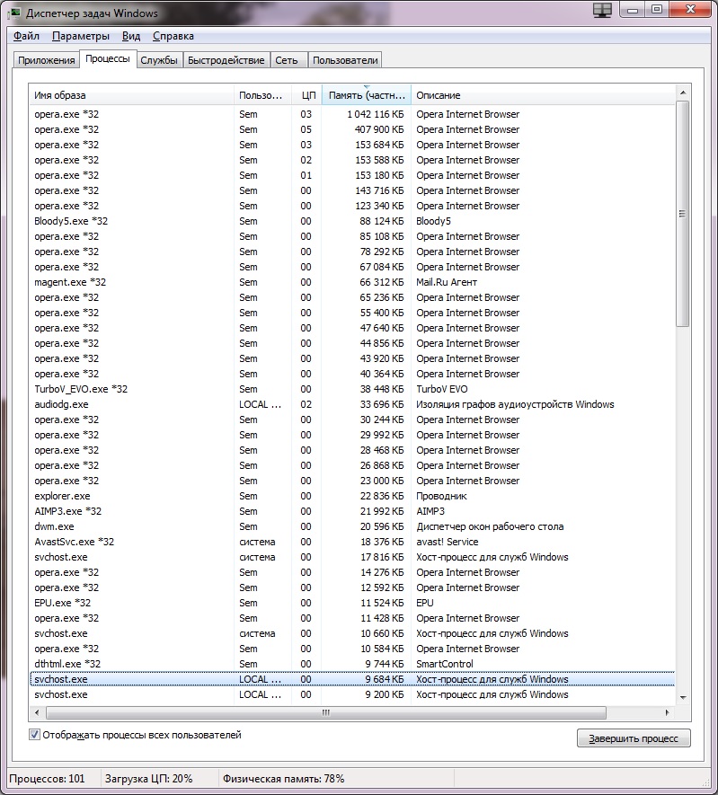Click the avast! Service description

tap(448, 542)
